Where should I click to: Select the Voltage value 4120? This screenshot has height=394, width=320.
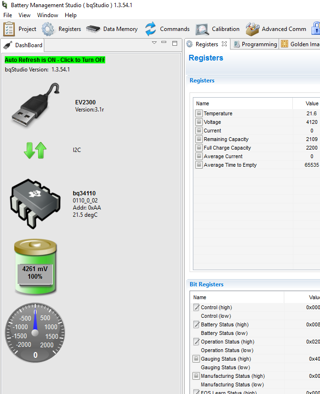click(312, 122)
